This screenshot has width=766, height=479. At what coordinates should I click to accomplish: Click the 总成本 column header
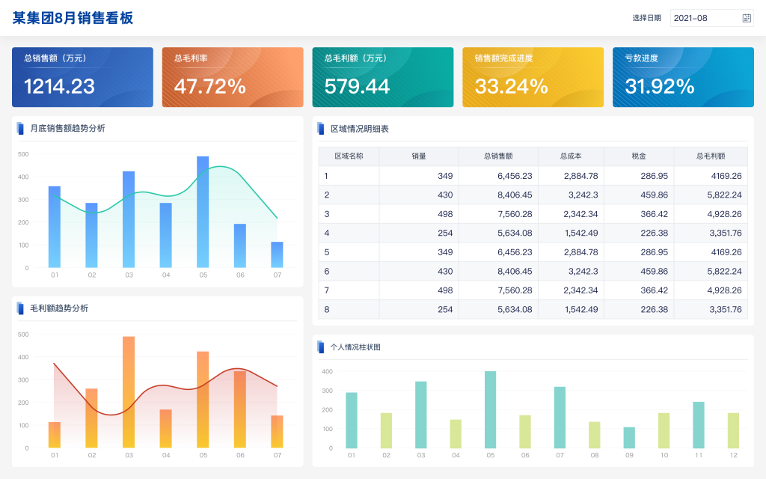click(571, 156)
